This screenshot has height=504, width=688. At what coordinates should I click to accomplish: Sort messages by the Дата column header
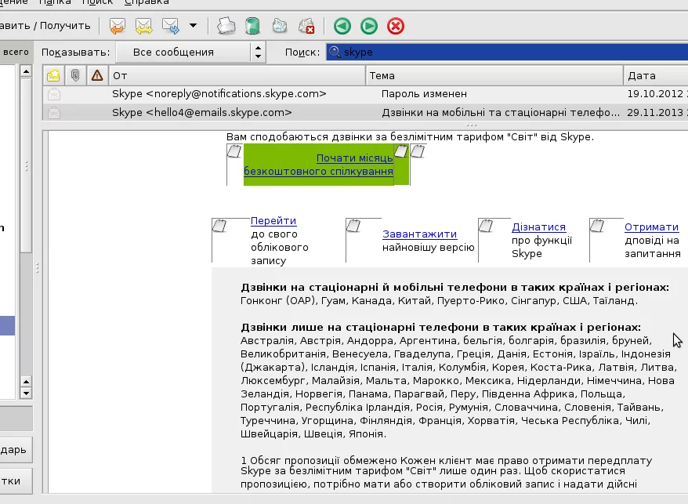656,75
